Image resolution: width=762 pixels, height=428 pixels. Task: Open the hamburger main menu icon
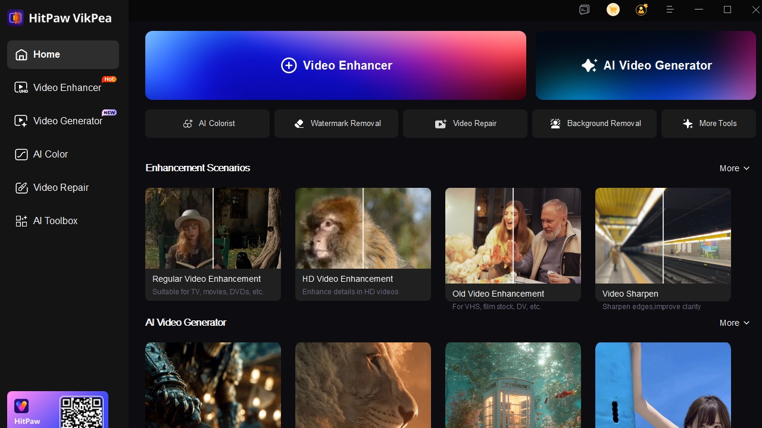coord(670,10)
